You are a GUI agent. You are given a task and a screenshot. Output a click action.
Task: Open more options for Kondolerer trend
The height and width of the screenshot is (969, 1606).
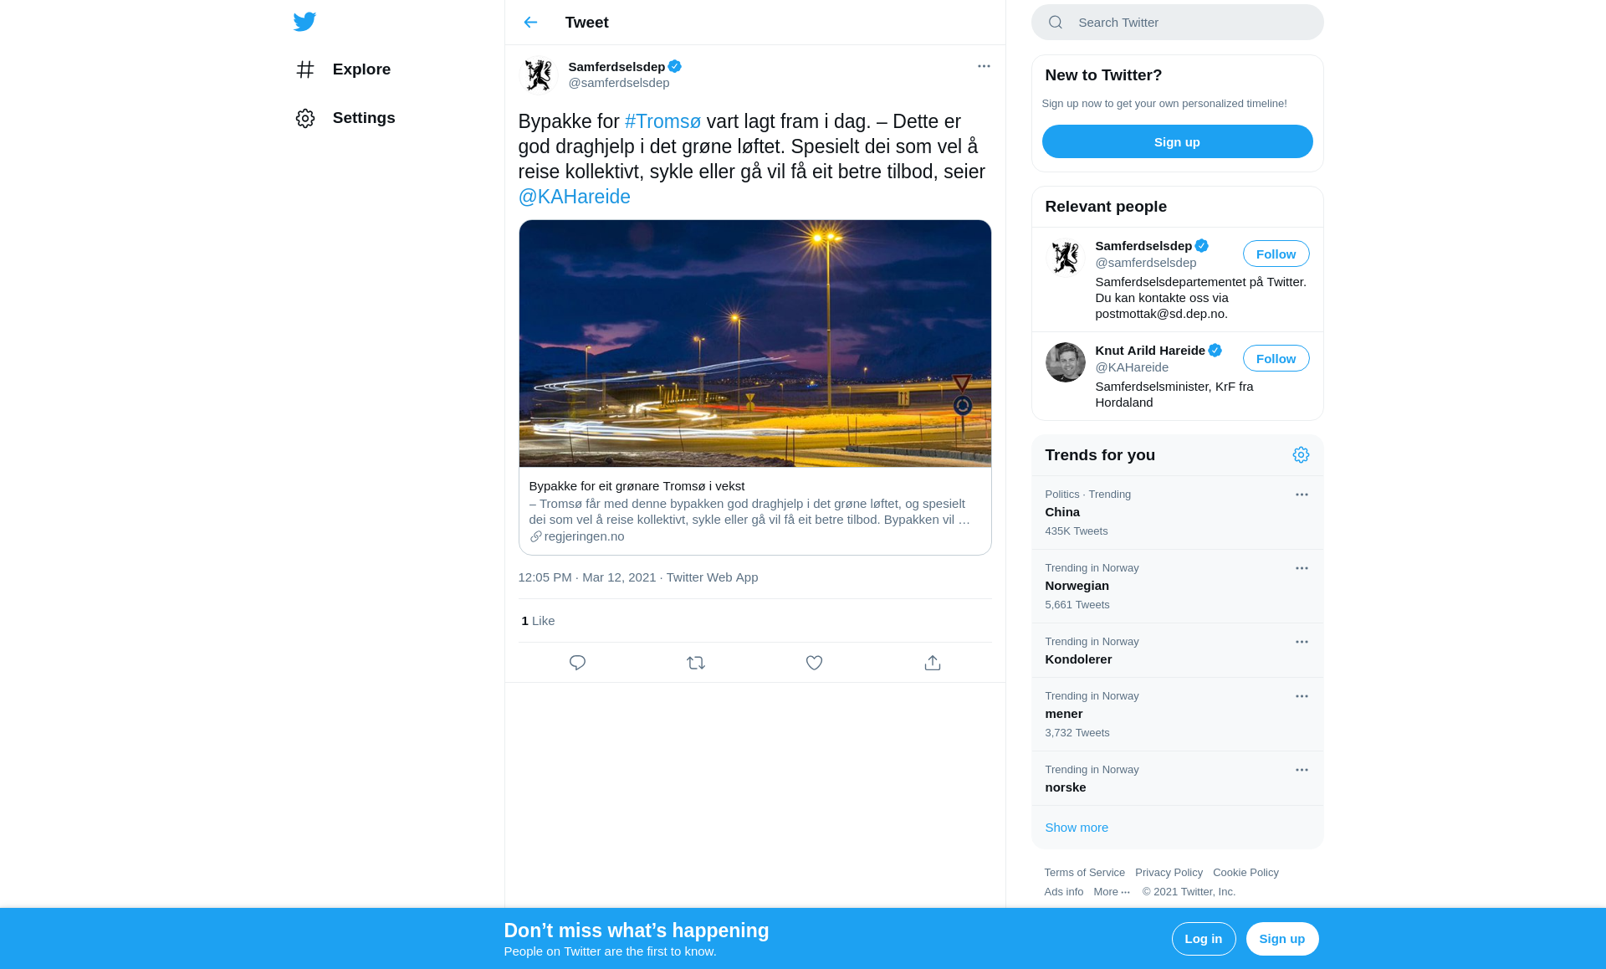tap(1302, 642)
